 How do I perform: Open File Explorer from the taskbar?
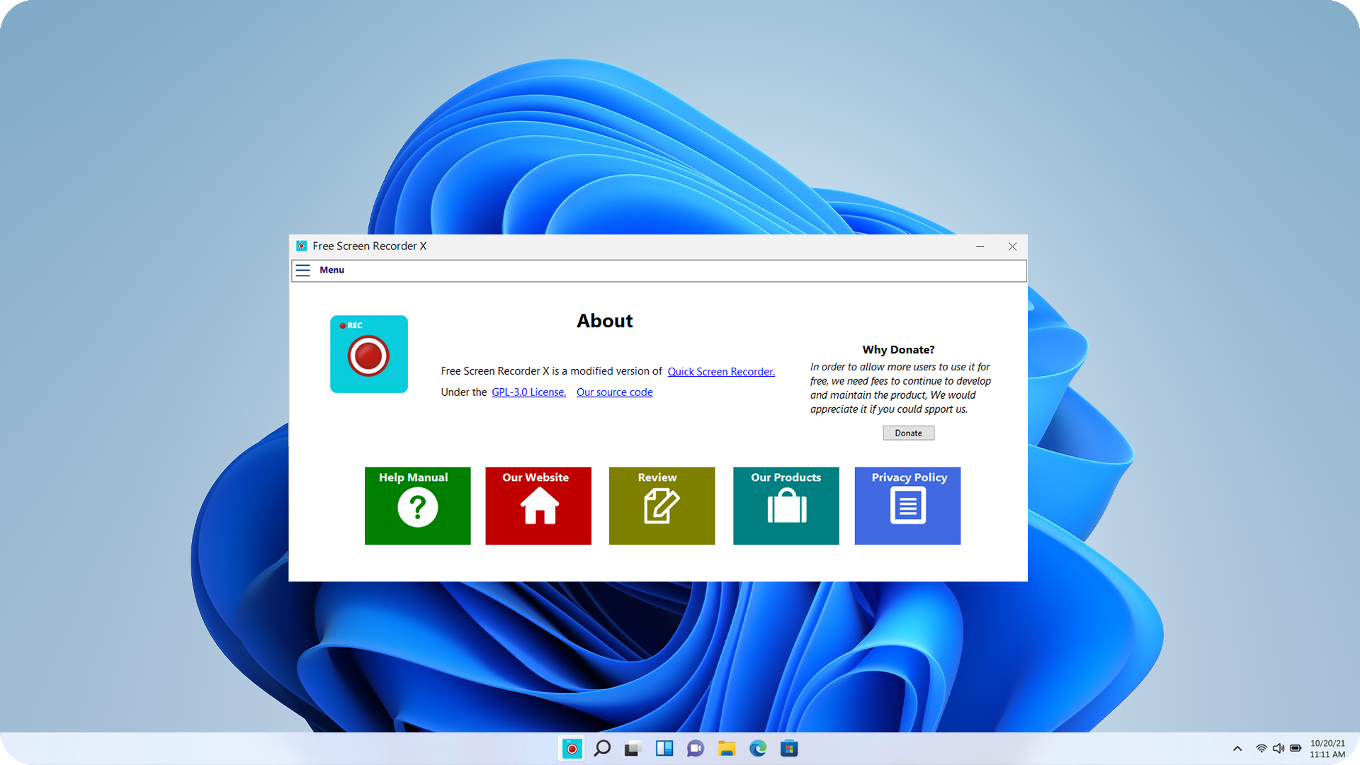click(x=727, y=748)
